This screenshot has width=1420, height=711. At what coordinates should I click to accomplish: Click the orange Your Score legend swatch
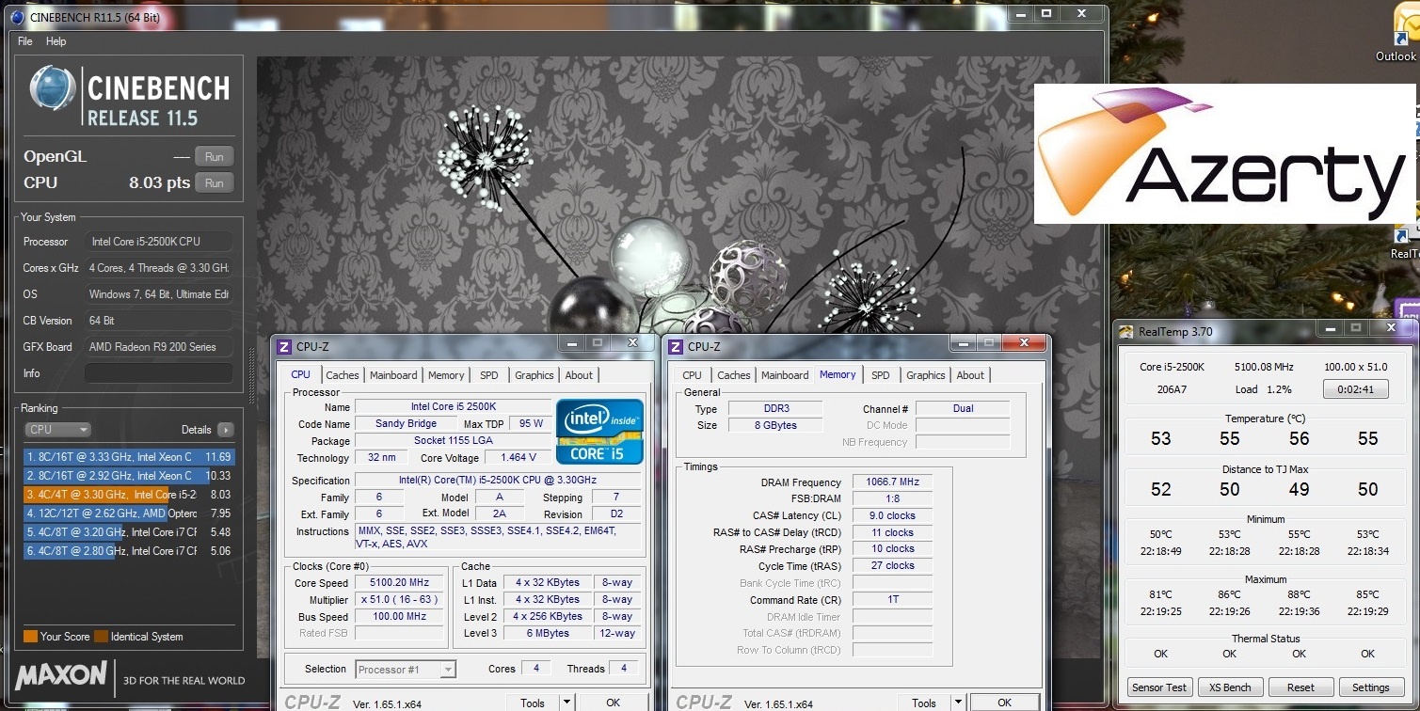click(x=30, y=637)
